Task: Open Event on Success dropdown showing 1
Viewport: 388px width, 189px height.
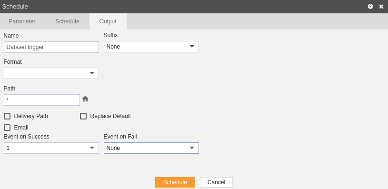Action: [x=51, y=148]
